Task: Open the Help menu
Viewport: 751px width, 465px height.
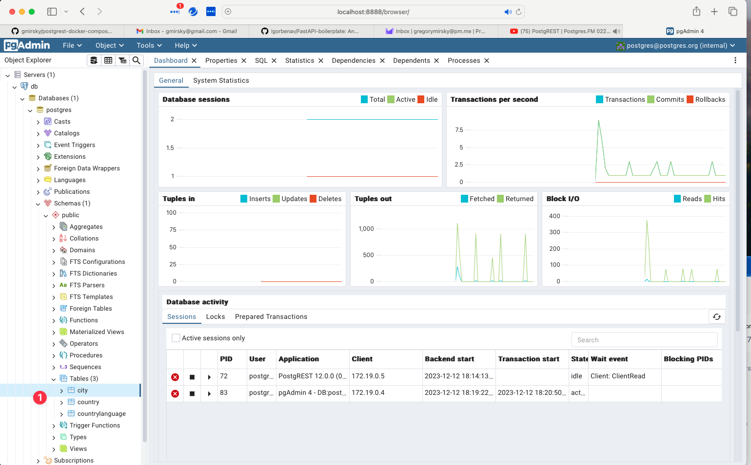Action: pos(186,45)
